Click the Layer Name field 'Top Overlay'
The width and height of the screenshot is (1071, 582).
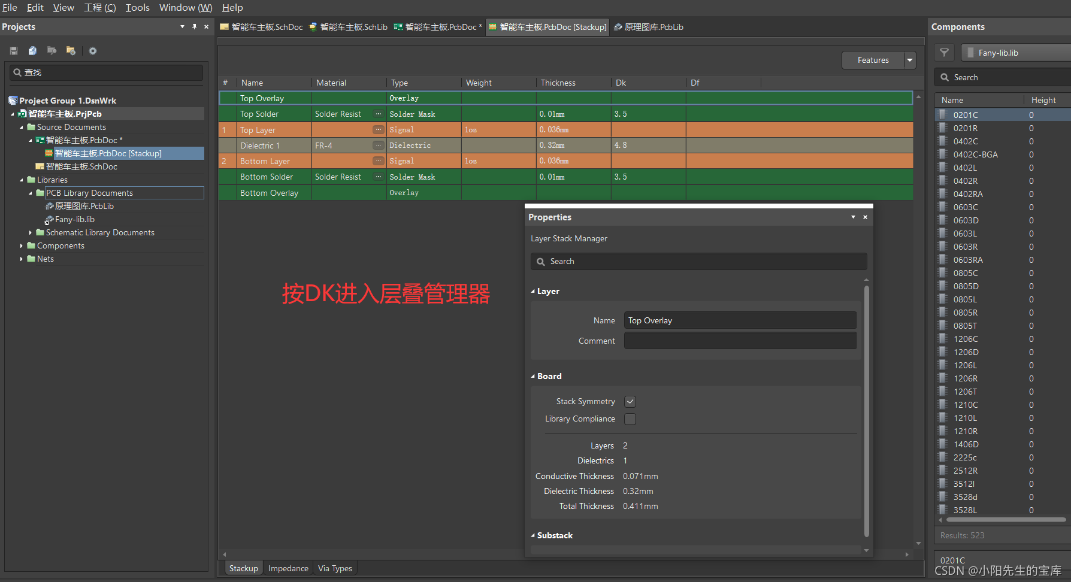(x=740, y=320)
